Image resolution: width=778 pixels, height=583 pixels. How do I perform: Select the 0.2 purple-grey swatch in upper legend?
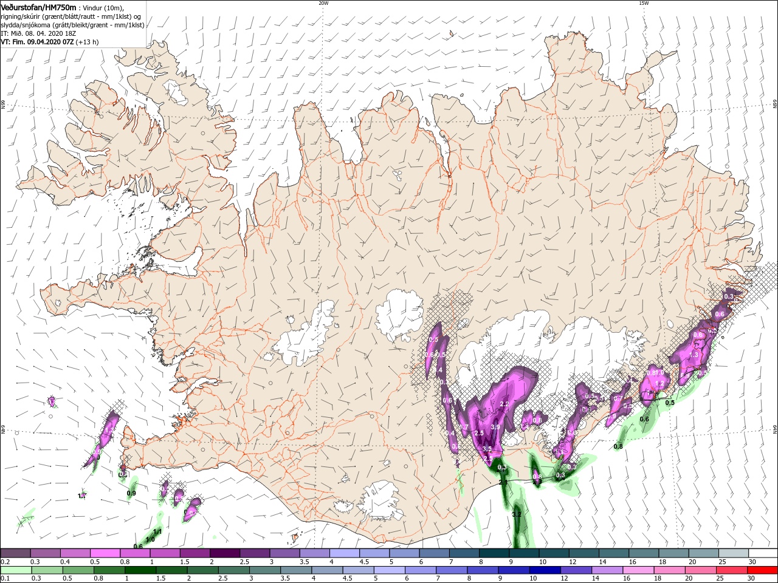pyautogui.click(x=15, y=553)
